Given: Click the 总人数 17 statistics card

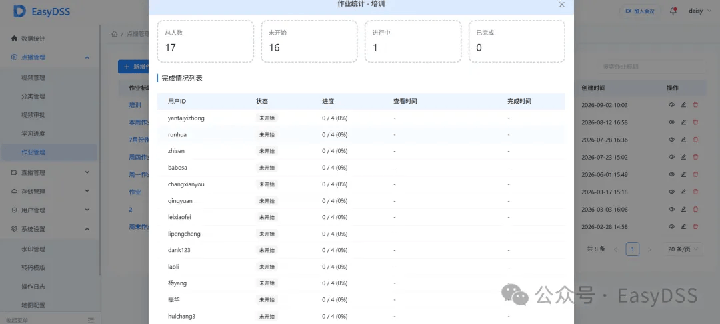Looking at the screenshot, I should coord(205,41).
